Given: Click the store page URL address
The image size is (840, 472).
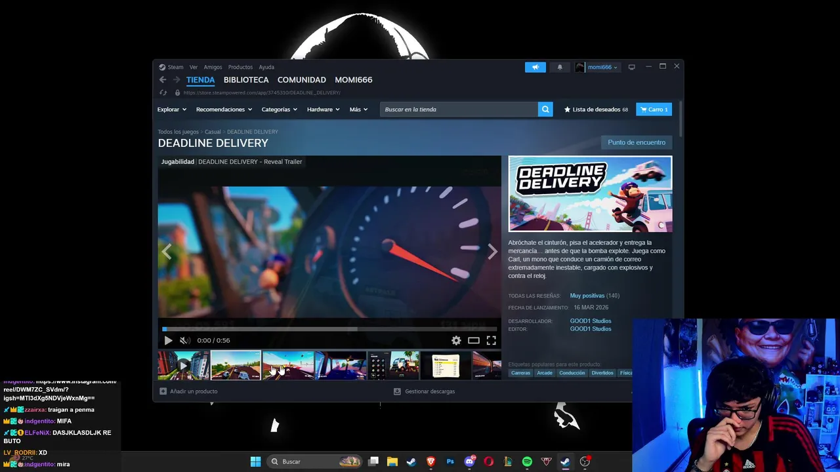Looking at the screenshot, I should click(262, 92).
